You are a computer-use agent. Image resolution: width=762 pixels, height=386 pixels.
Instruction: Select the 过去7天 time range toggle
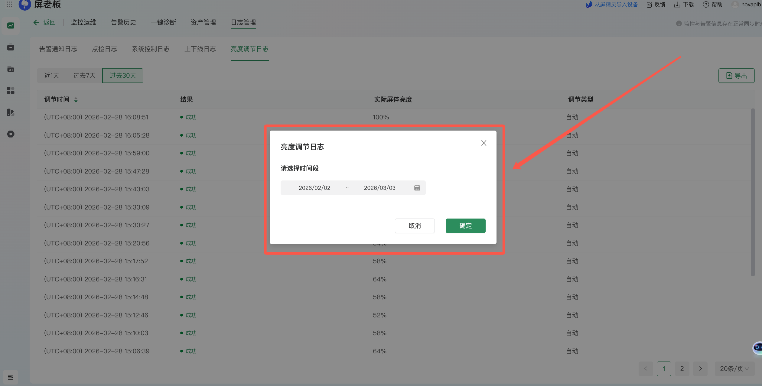[84, 76]
